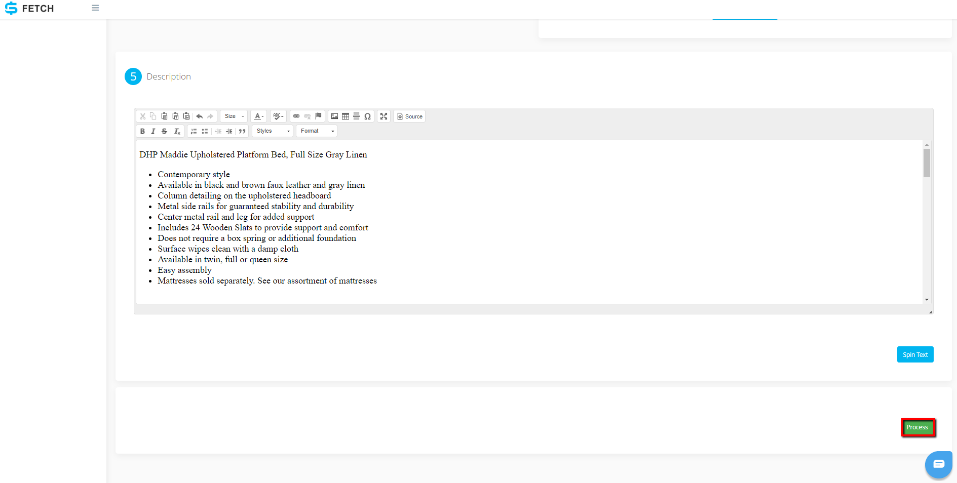957x483 pixels.
Task: Click the 'Easy assembly' bullet
Action: [x=184, y=270]
